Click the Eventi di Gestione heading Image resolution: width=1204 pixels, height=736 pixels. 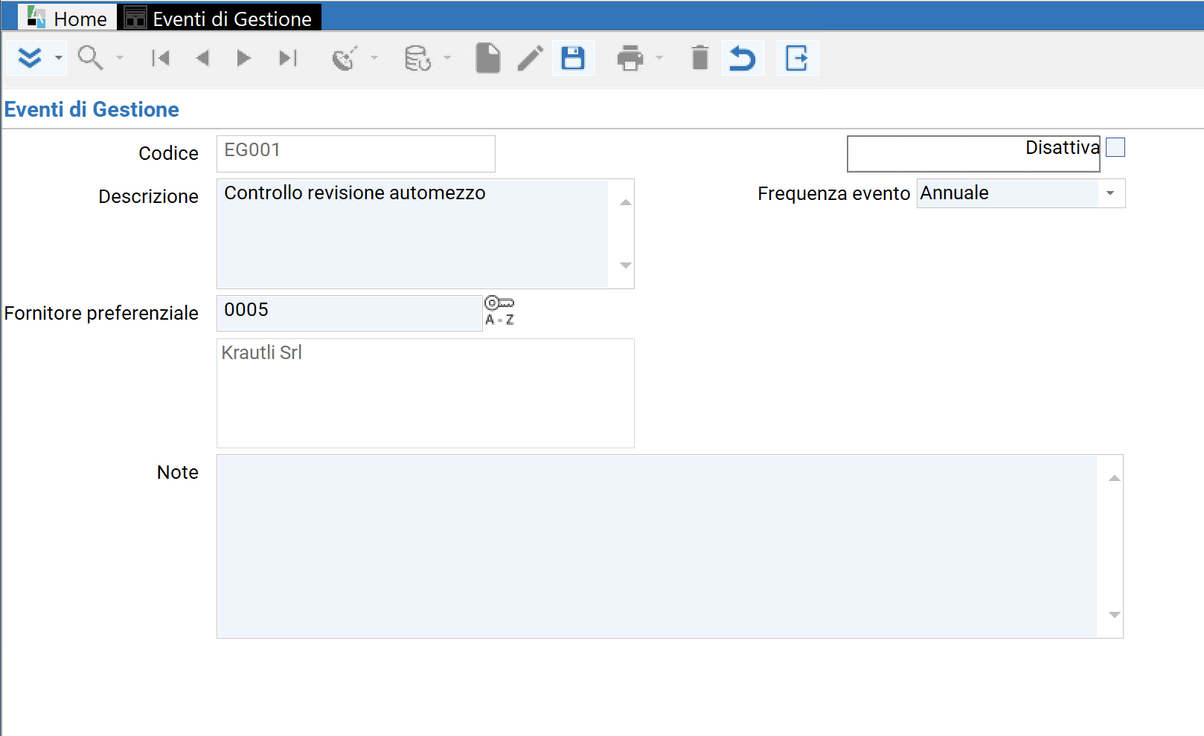coord(92,109)
